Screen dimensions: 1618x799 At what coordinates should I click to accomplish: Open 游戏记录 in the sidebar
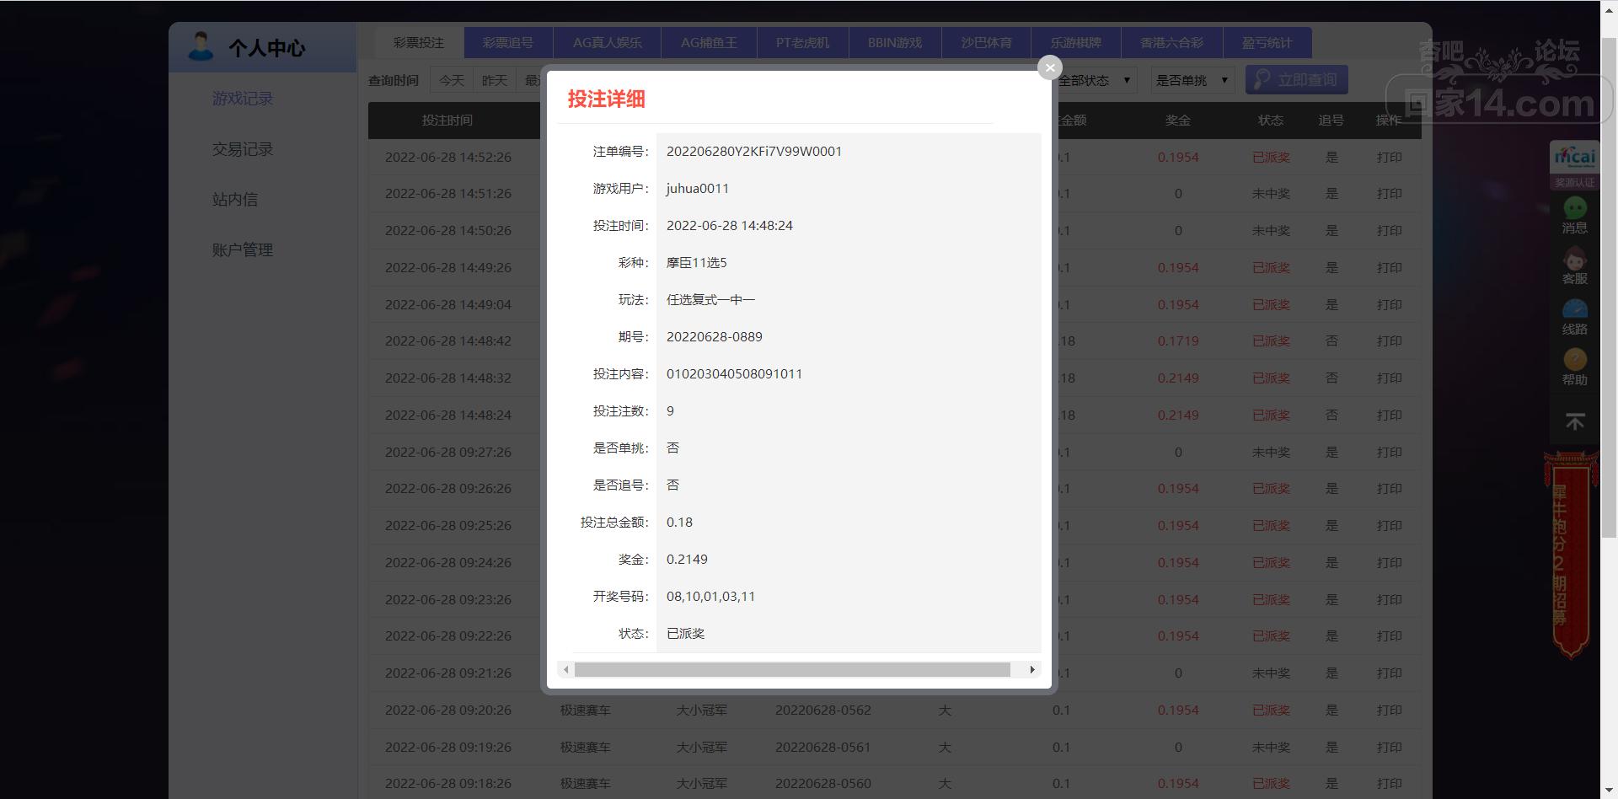click(x=243, y=99)
